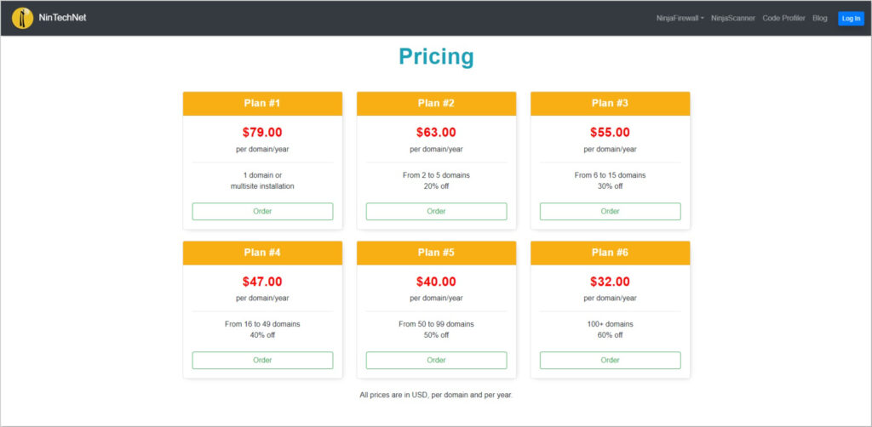Select the Plan #3 orange header
872x427 pixels.
click(610, 103)
